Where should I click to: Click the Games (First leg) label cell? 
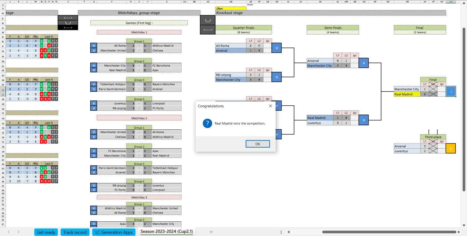(139, 23)
